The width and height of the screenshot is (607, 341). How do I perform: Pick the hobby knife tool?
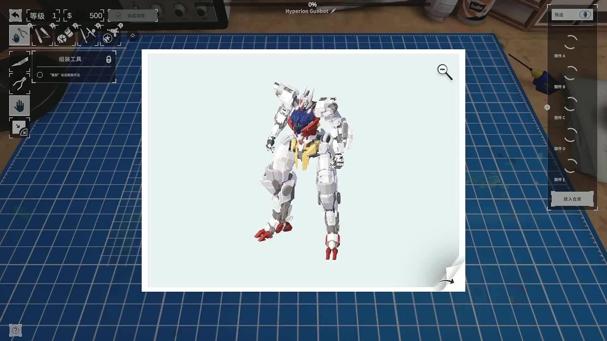tap(20, 62)
